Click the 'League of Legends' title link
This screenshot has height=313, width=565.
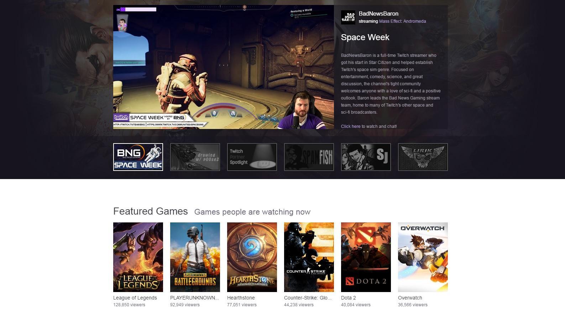[x=135, y=298]
